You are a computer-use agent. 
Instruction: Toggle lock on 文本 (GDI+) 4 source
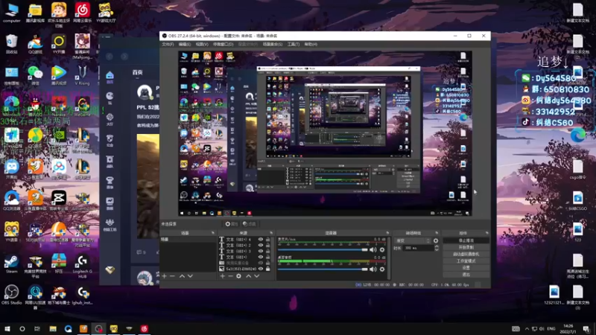pos(268,239)
